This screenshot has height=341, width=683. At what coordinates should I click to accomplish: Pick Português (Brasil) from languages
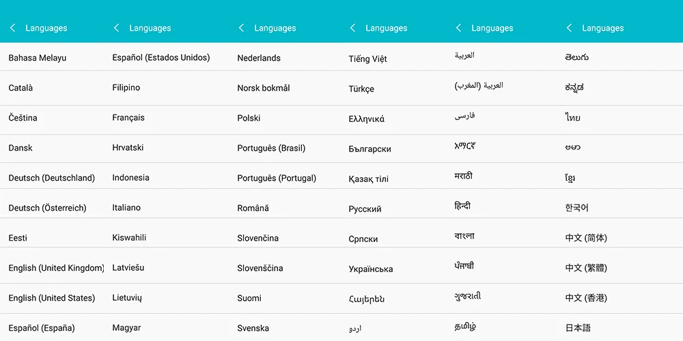pos(271,148)
